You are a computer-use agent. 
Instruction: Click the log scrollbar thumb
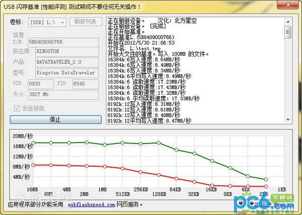(x=288, y=32)
